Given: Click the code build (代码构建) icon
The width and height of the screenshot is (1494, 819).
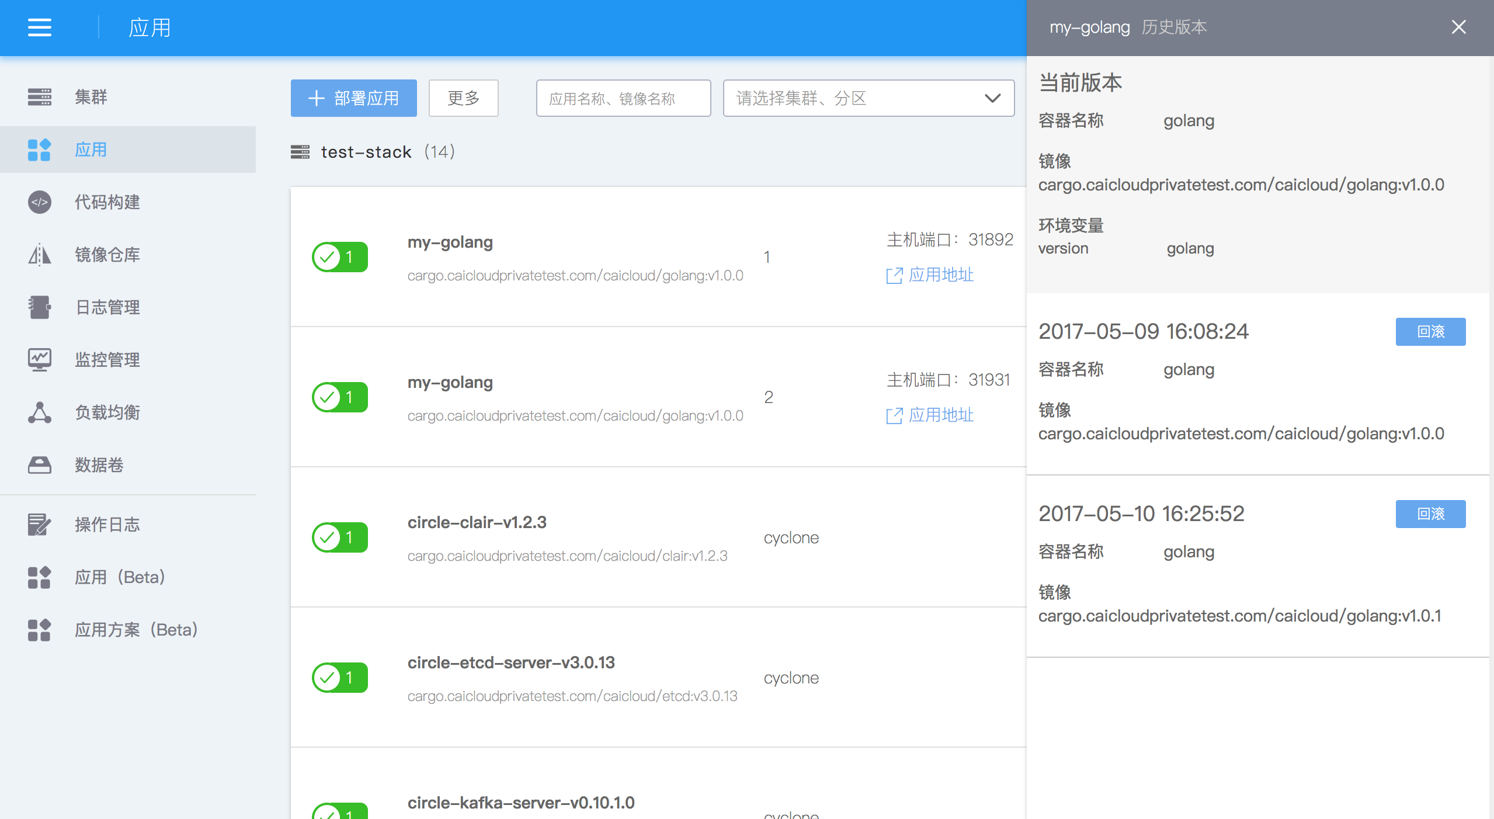Looking at the screenshot, I should coord(39,202).
